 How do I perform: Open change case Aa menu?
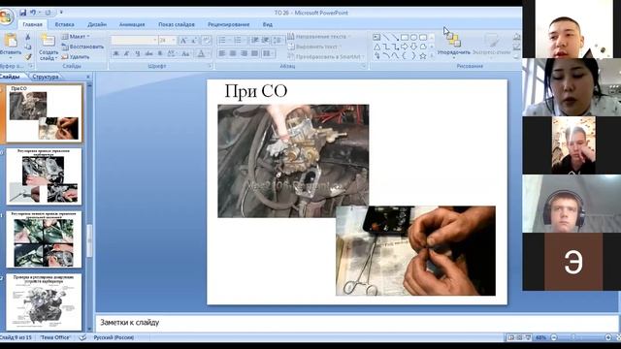coord(185,53)
